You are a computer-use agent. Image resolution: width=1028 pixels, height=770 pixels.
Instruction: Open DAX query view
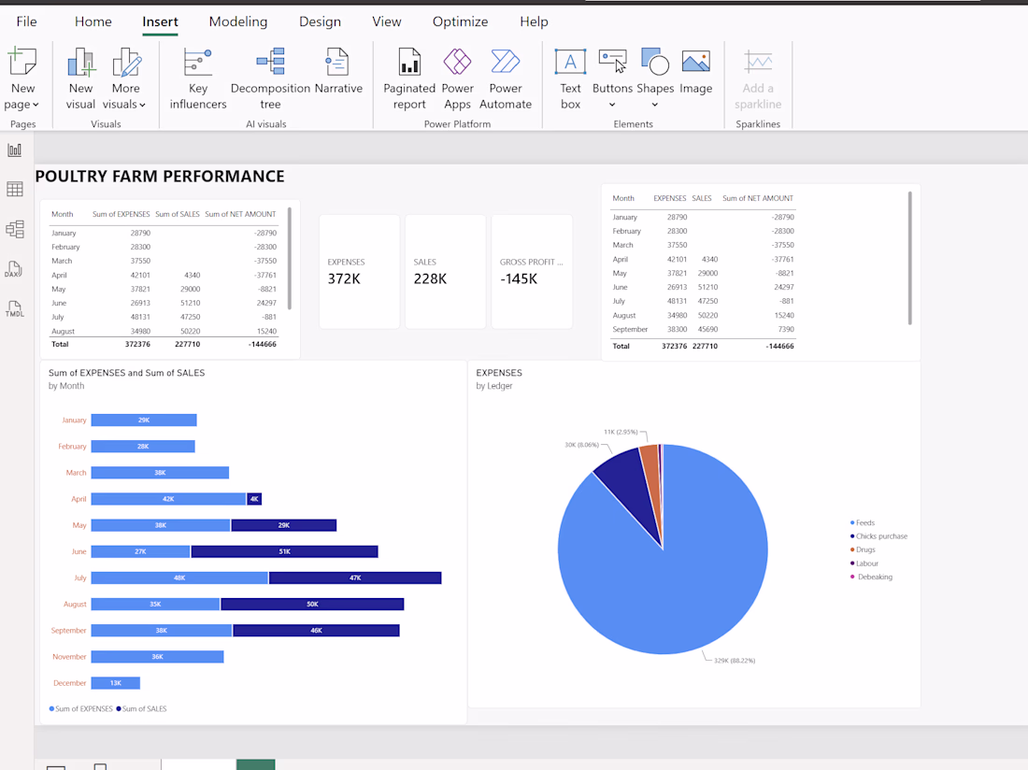14,269
